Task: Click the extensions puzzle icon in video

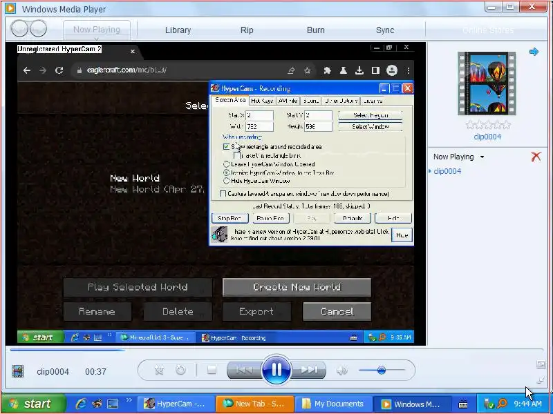Action: [x=327, y=70]
